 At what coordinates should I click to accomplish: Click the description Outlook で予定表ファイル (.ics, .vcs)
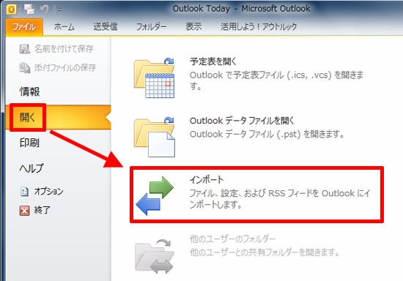pos(276,80)
